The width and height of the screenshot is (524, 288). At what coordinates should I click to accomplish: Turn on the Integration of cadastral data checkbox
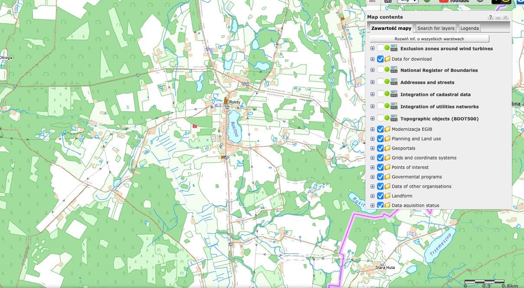tap(380, 94)
